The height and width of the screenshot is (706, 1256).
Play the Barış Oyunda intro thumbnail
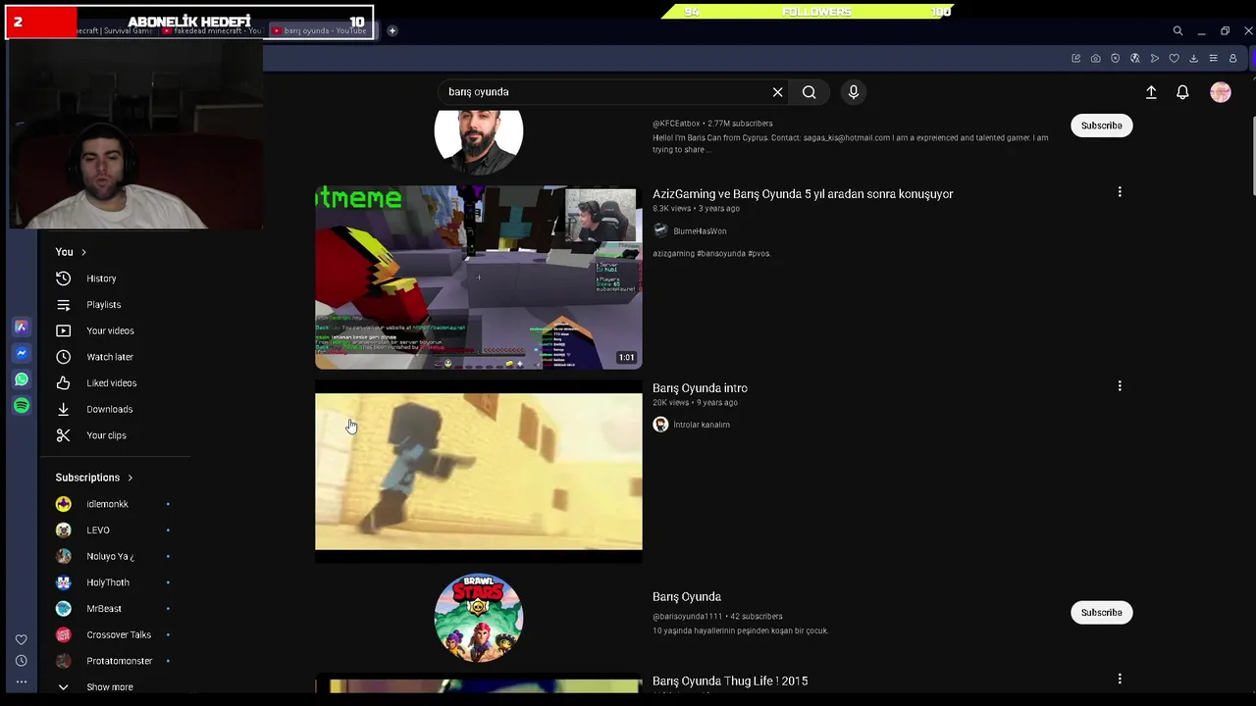point(479,472)
